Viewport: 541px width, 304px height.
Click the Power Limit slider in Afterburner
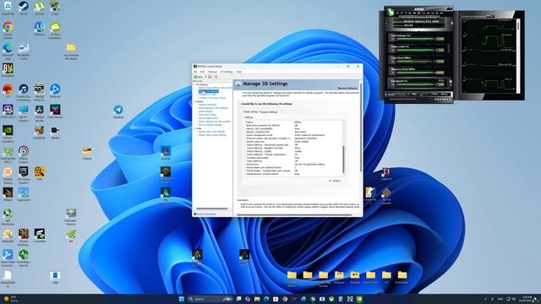tap(416, 50)
